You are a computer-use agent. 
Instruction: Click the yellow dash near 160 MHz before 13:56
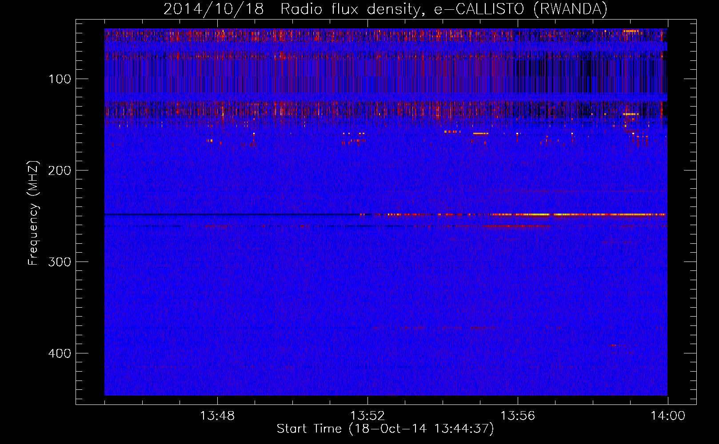[480, 133]
